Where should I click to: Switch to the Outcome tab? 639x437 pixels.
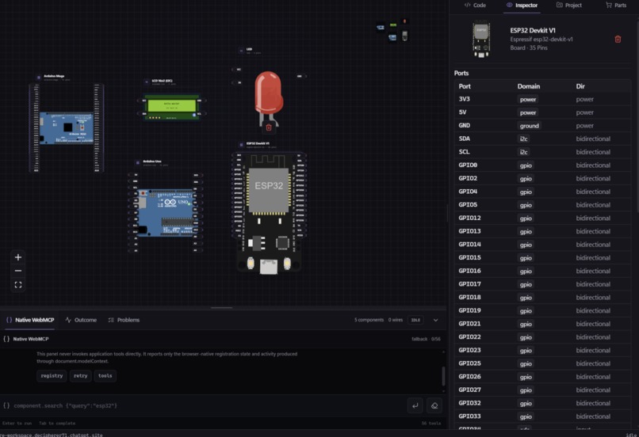[x=81, y=320]
